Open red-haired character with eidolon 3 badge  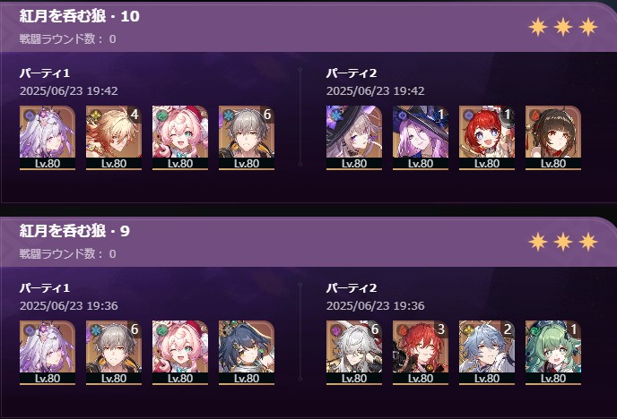421,352
